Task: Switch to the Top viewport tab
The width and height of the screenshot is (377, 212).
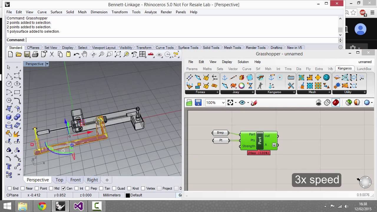Action: (59, 180)
